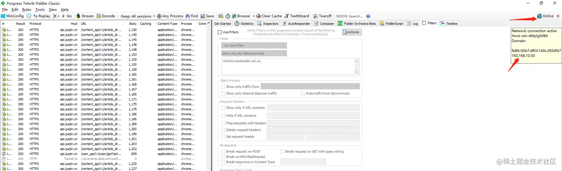Launch Browse in Internet Explorer
Viewport: 562px width, 171px height.
241,16
